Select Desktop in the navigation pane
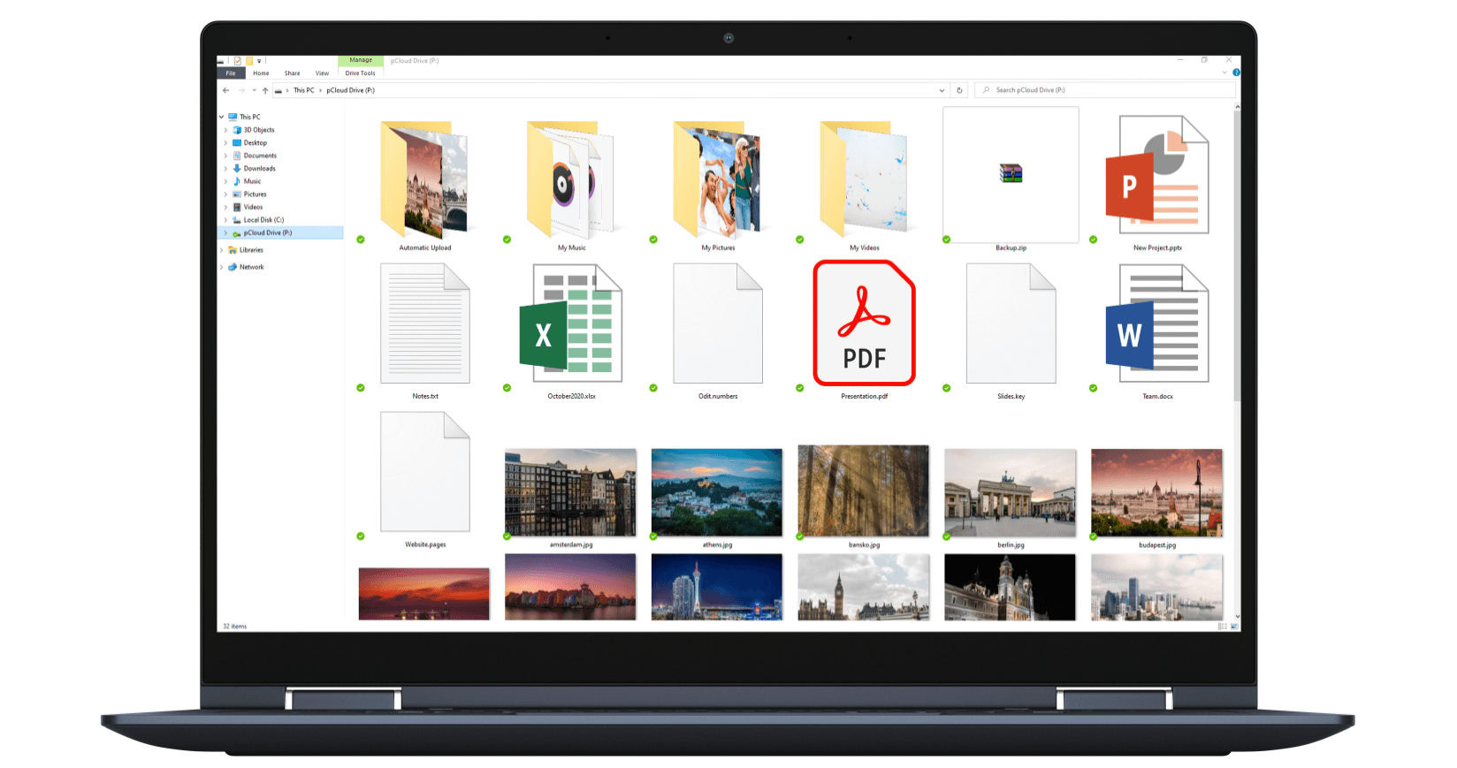 pyautogui.click(x=255, y=142)
